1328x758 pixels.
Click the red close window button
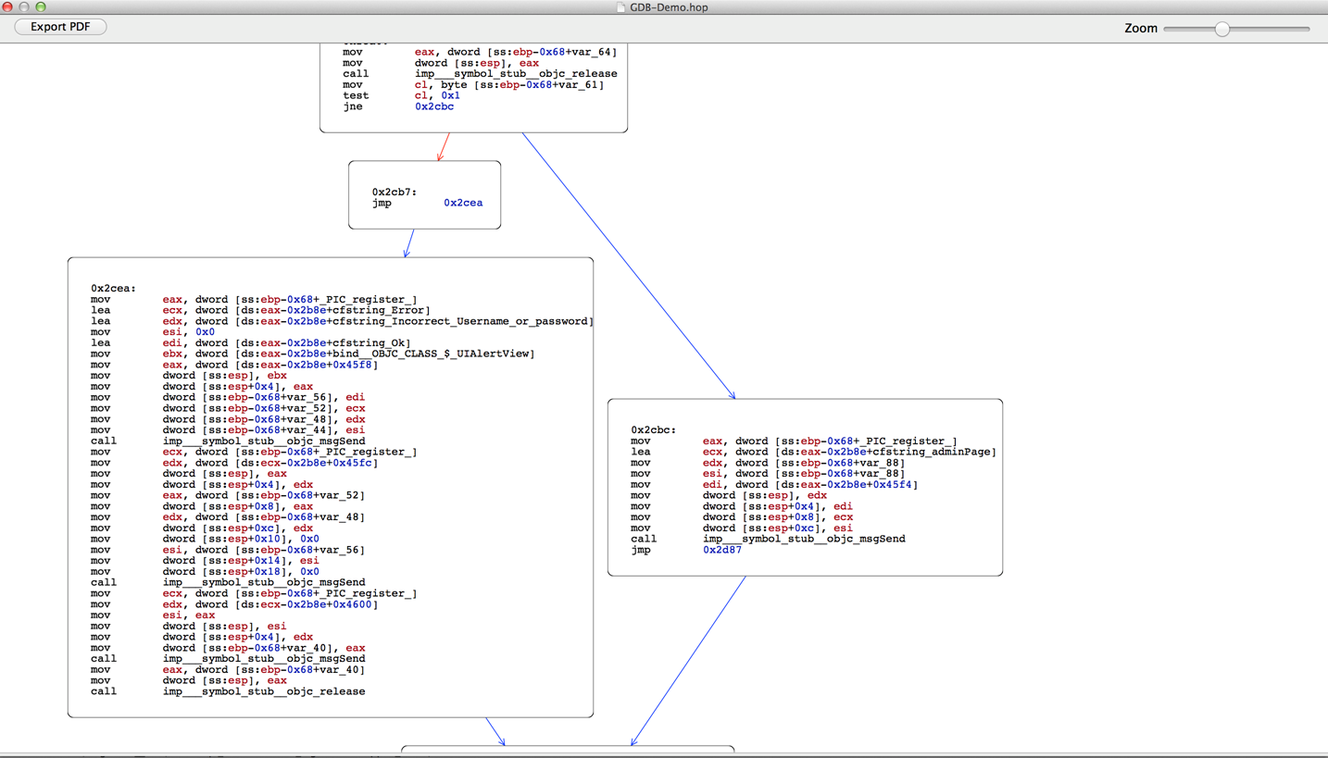pyautogui.click(x=7, y=6)
